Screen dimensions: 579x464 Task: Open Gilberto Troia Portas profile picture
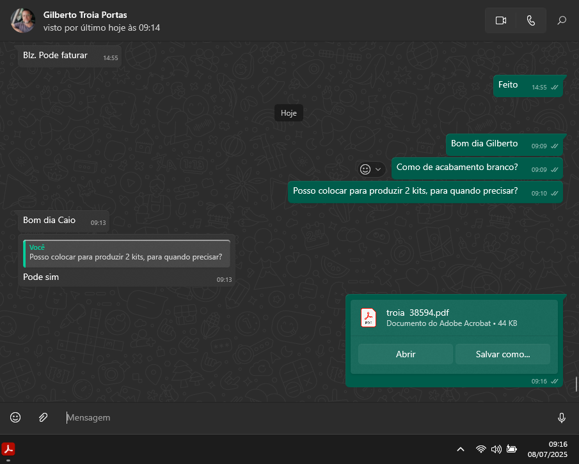pyautogui.click(x=22, y=20)
